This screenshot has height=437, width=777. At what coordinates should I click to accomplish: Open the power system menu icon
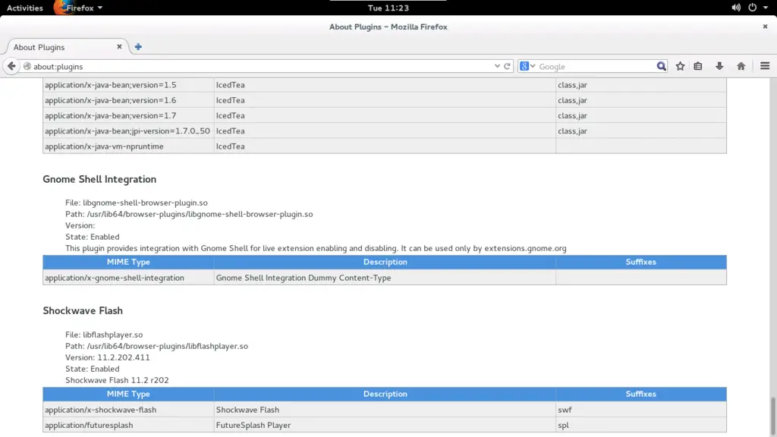pos(752,8)
